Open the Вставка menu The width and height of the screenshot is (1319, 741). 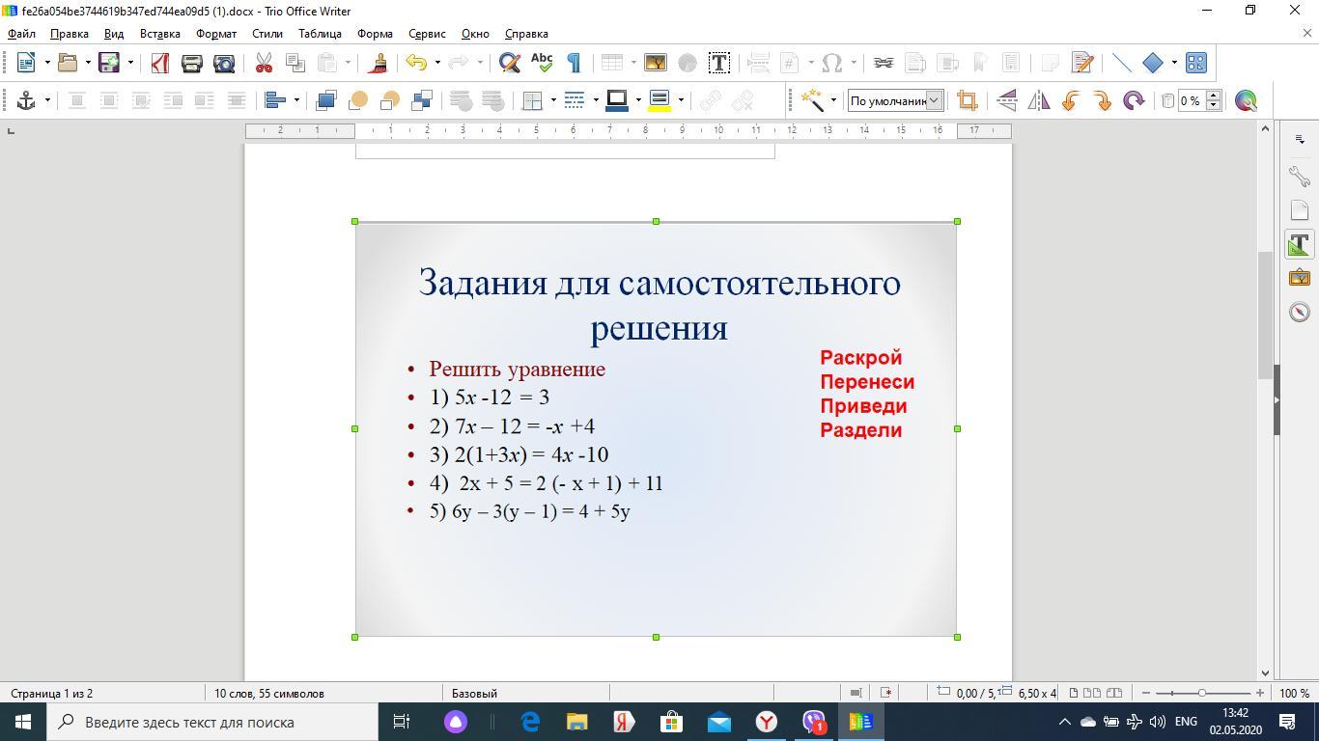point(159,34)
